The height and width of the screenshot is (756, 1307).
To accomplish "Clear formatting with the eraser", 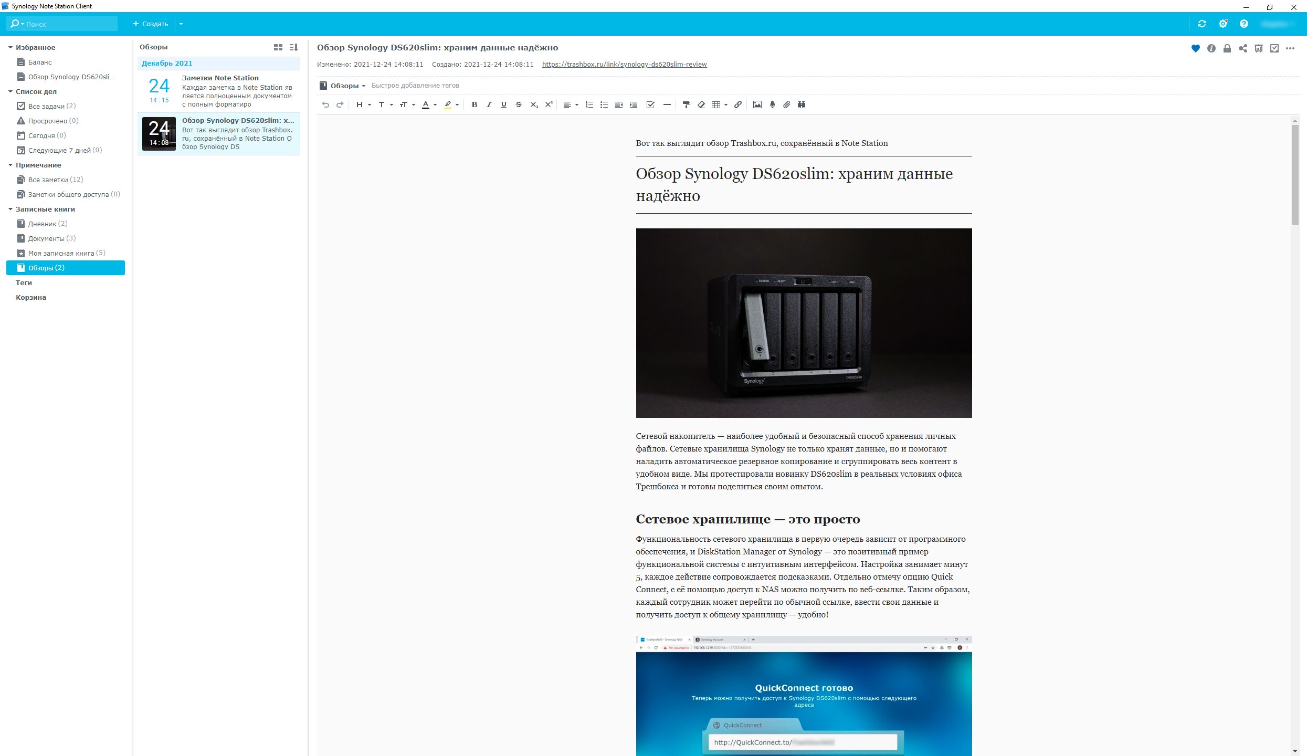I will [701, 104].
